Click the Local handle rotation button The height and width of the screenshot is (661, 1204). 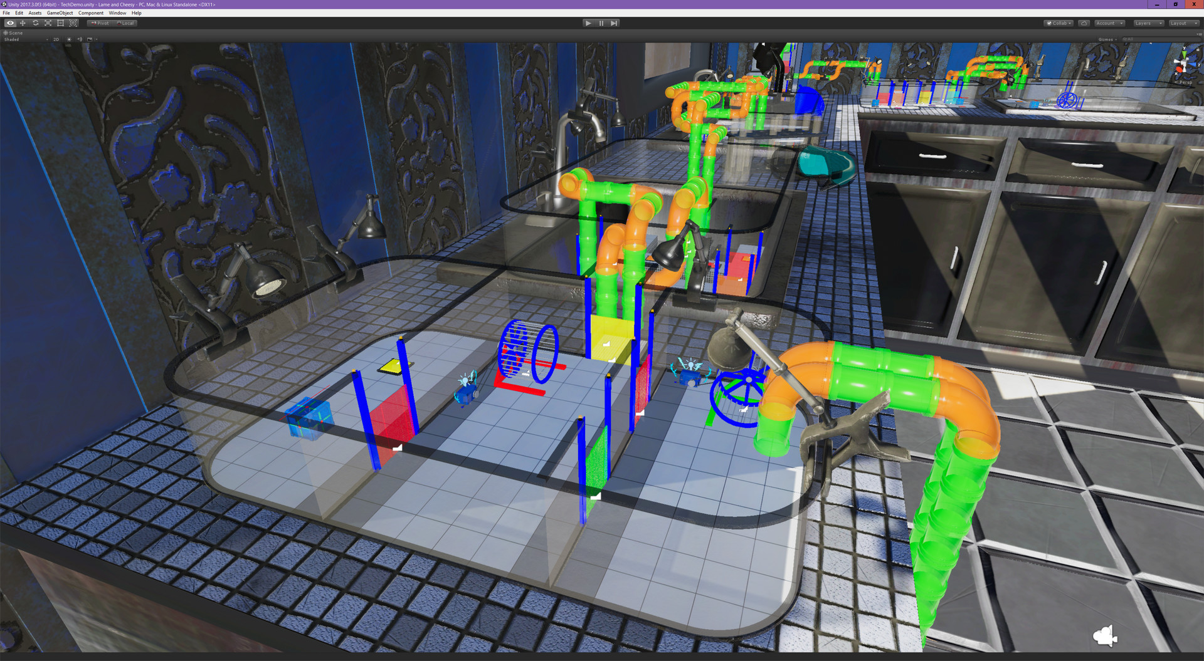coord(126,23)
